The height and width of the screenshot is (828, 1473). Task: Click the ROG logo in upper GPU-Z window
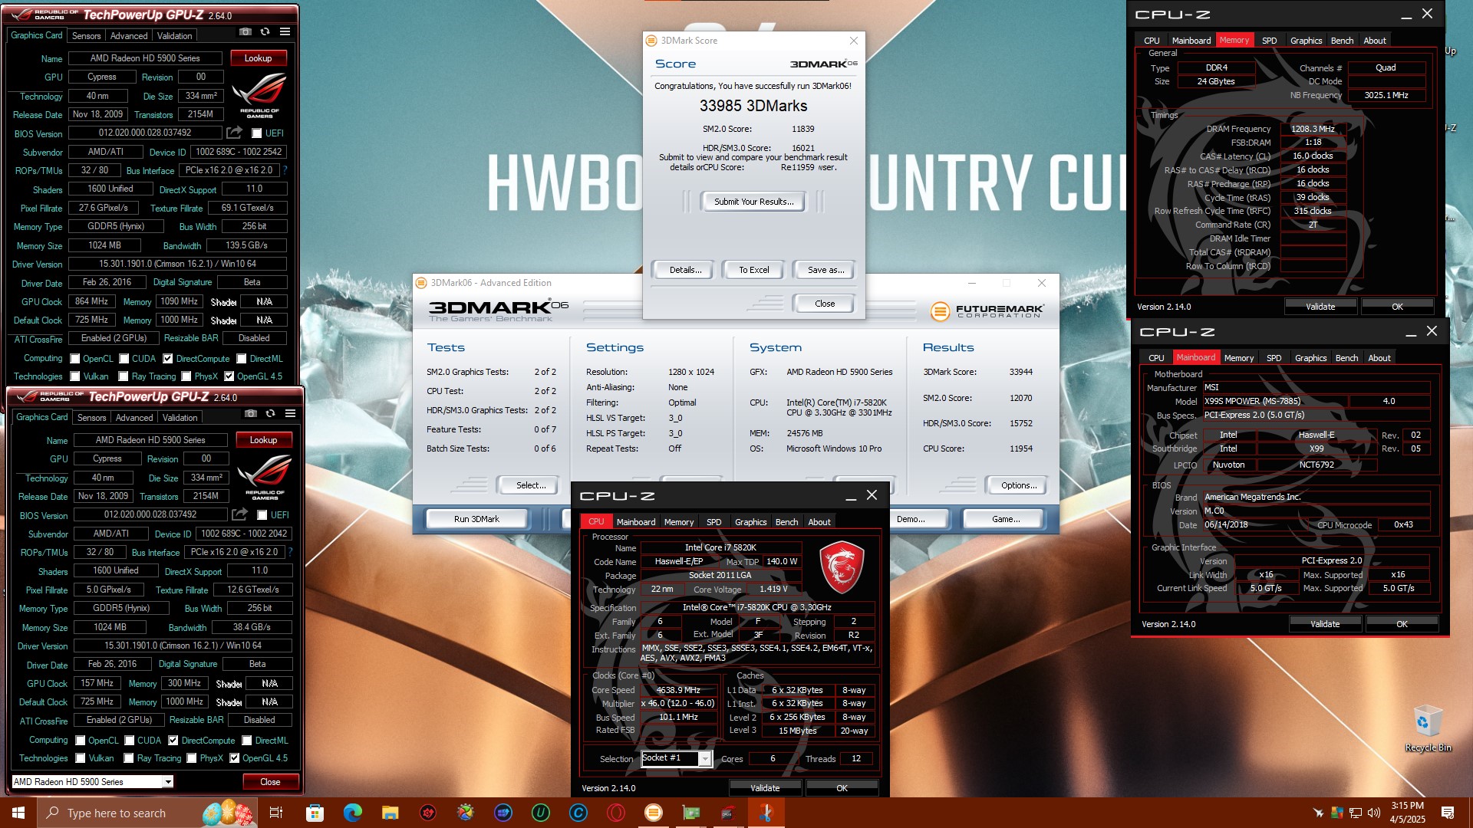259,94
